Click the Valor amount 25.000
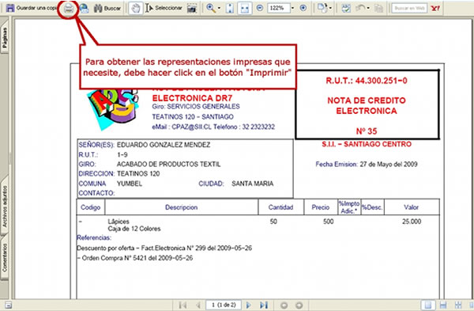The image size is (474, 311). (412, 222)
